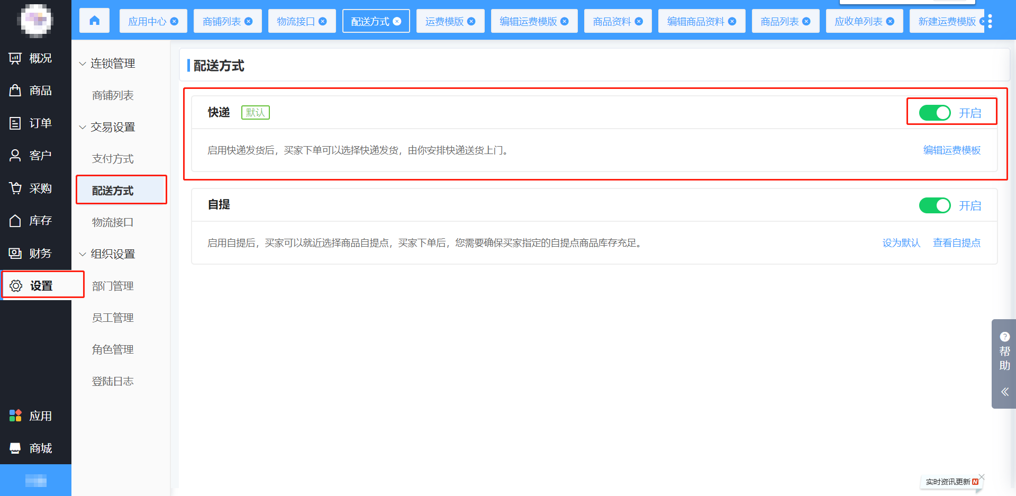This screenshot has width=1016, height=496.
Task: Open the tab overflow three-dot menu
Action: (990, 21)
